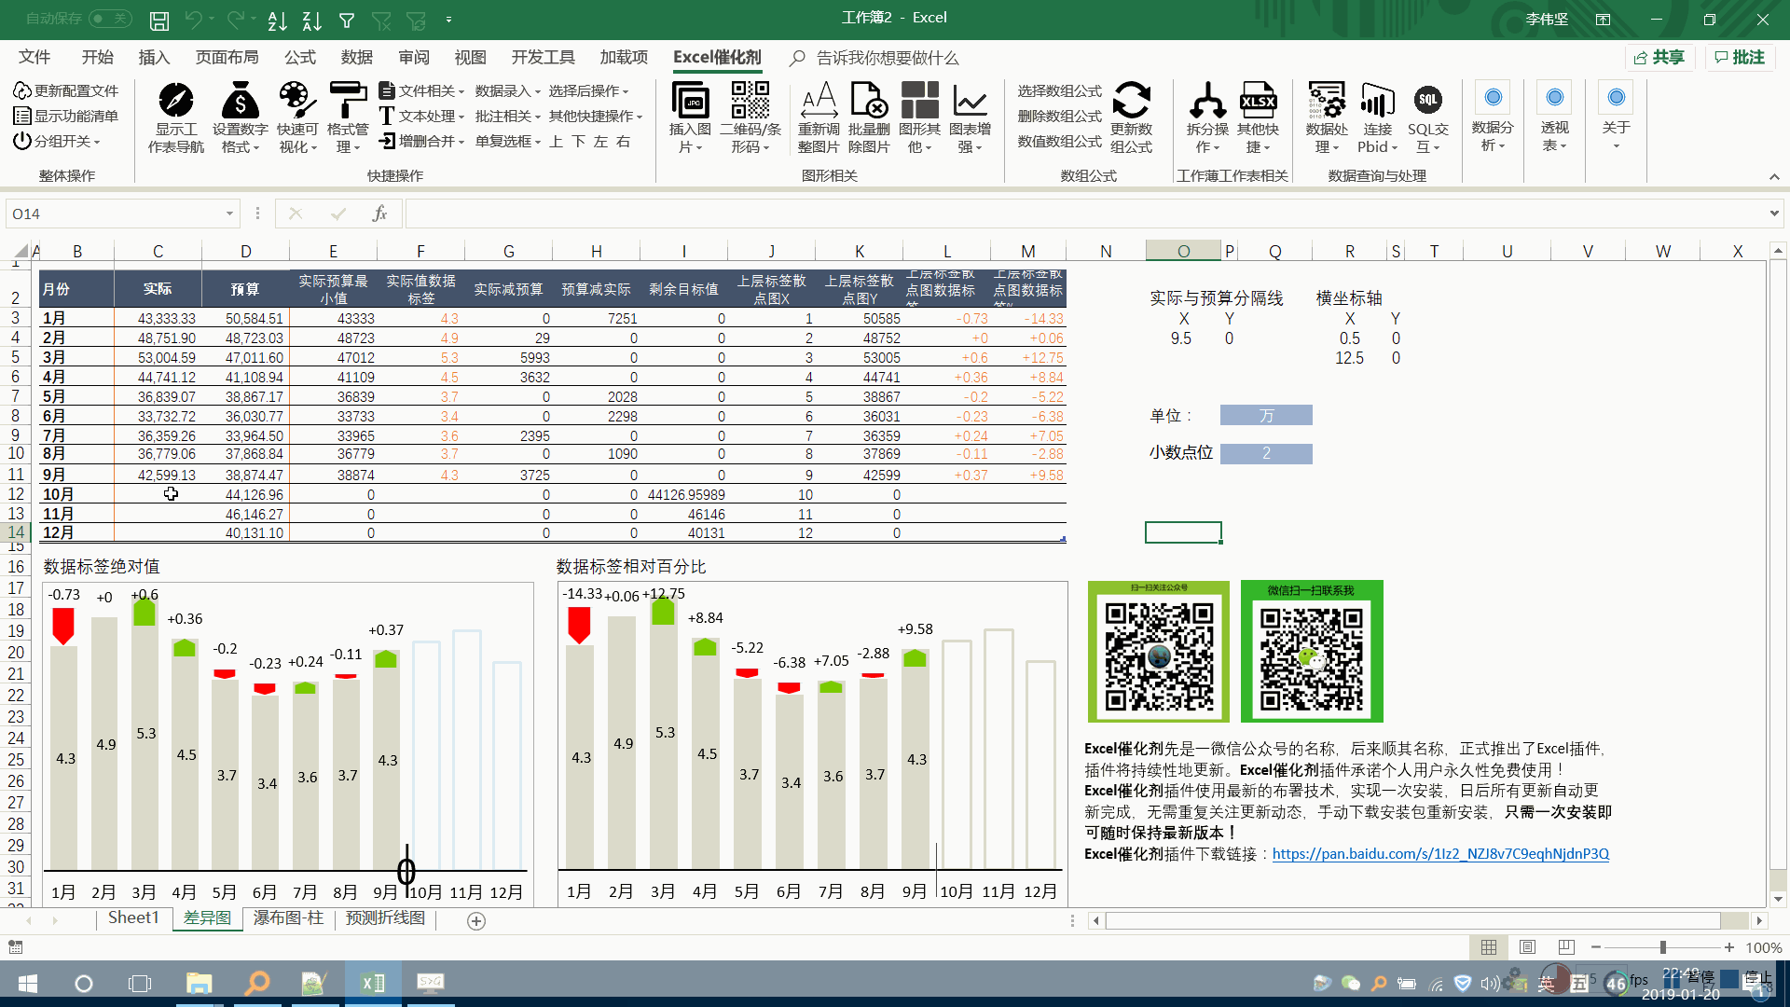This screenshot has width=1790, height=1007.
Task: Click the Save icon in quick access toolbar
Action: (159, 20)
